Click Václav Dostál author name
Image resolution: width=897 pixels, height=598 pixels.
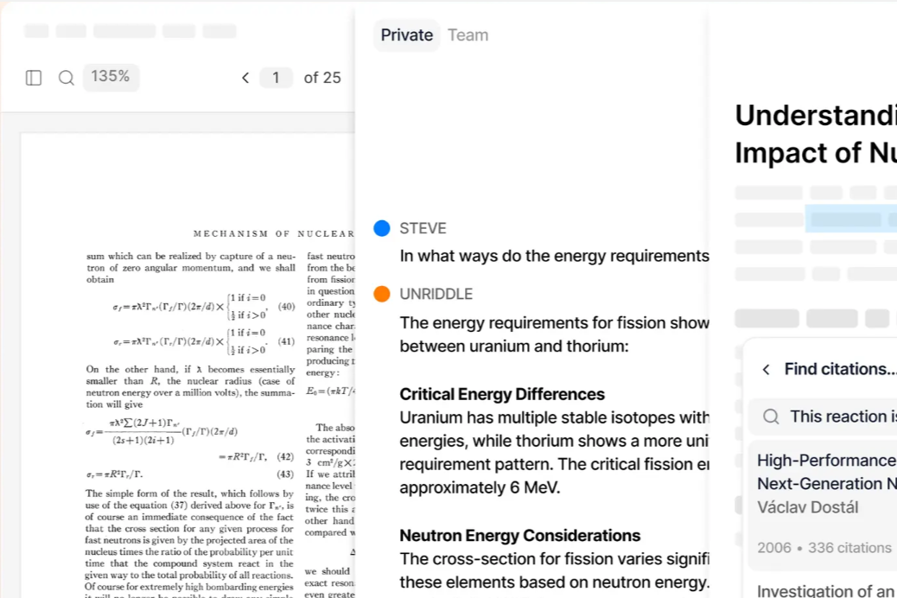pyautogui.click(x=807, y=507)
